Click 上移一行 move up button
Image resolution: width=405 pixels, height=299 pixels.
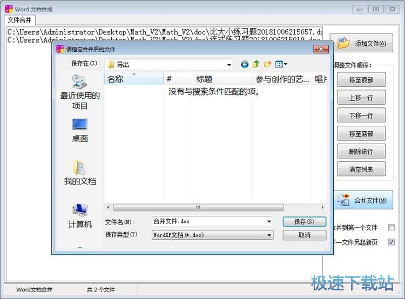361,98
